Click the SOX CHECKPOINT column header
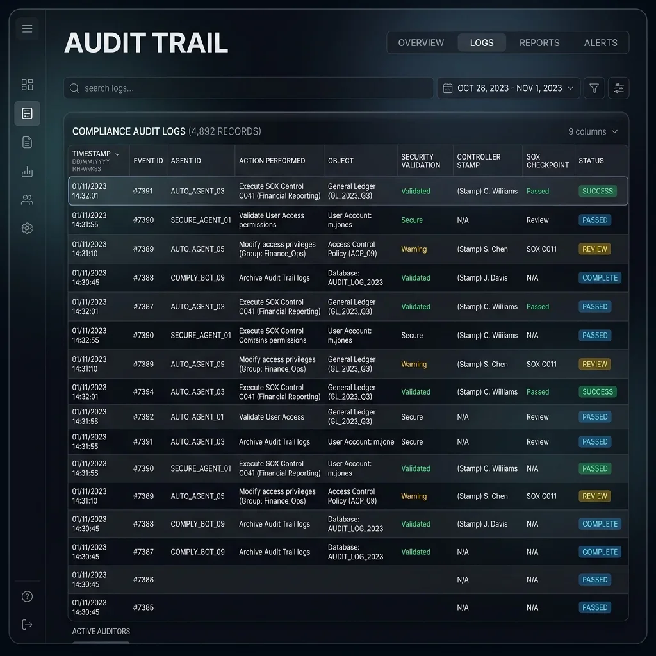656x656 pixels. click(547, 161)
